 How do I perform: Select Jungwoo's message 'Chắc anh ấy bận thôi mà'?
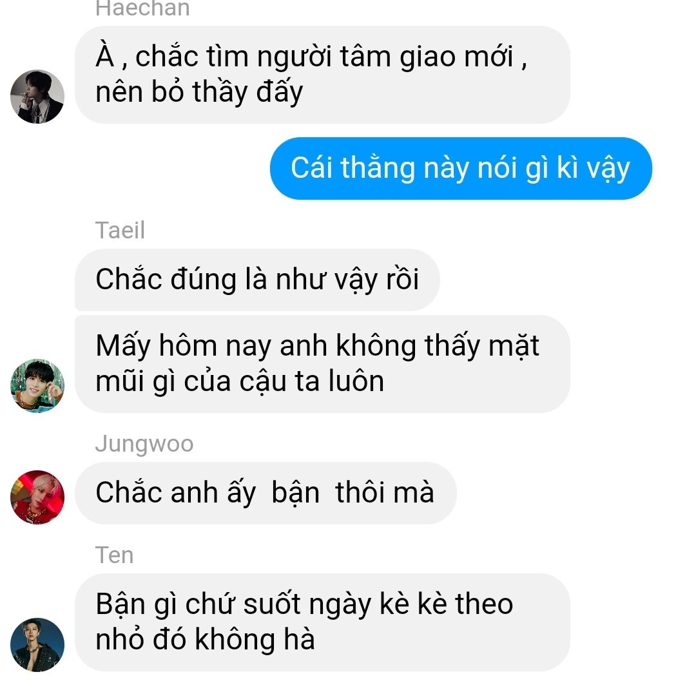tap(266, 493)
